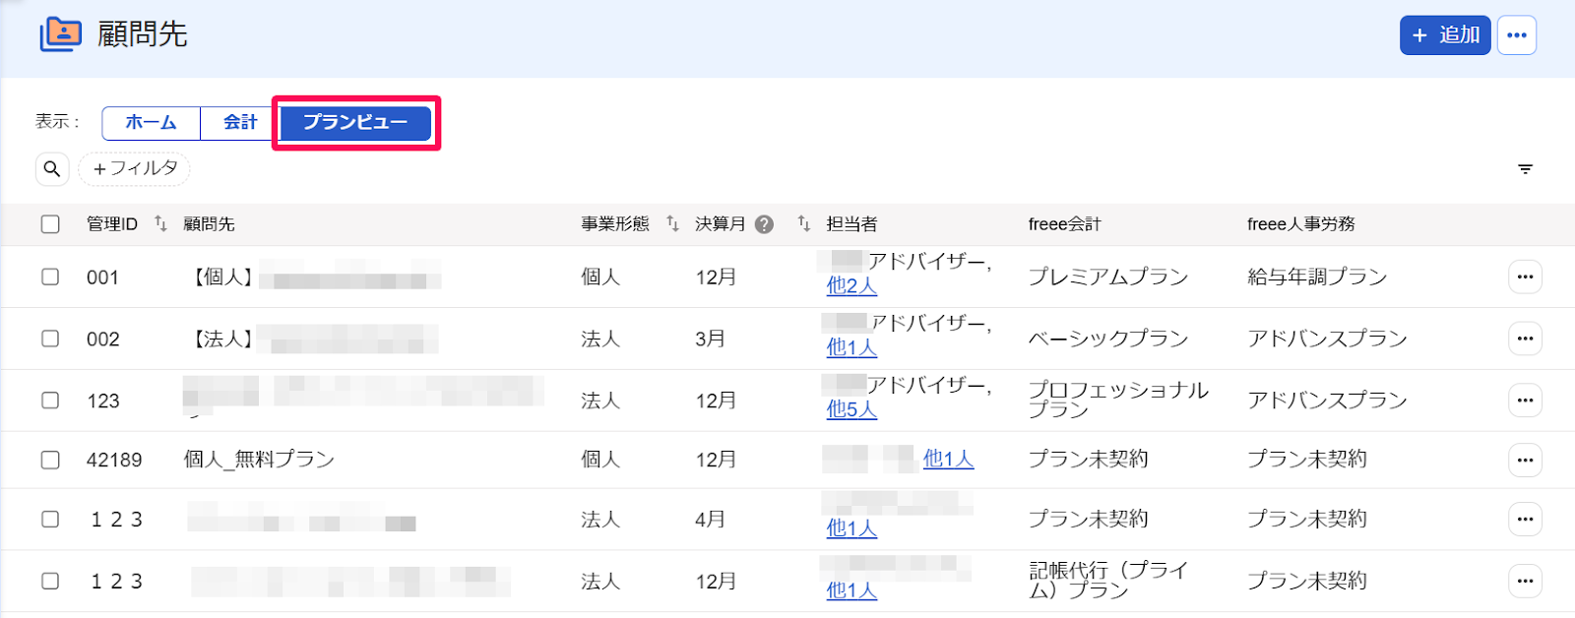The image size is (1575, 618).
Task: Click the 3月 closing month cell
Action: (710, 339)
